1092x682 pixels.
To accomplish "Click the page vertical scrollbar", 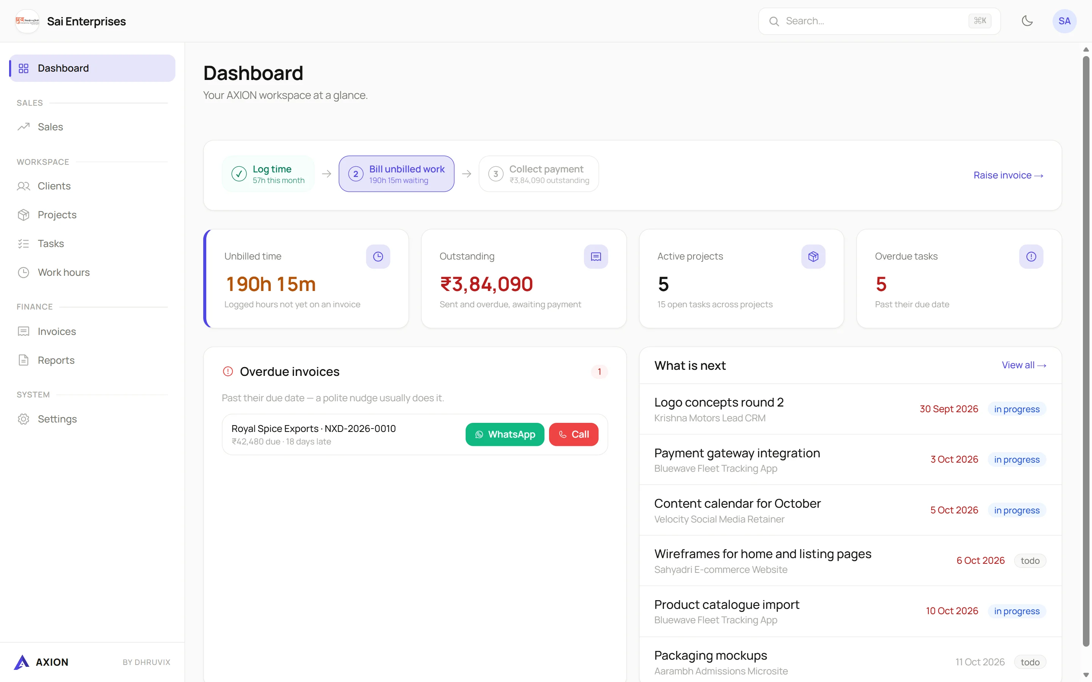I will [x=1086, y=352].
